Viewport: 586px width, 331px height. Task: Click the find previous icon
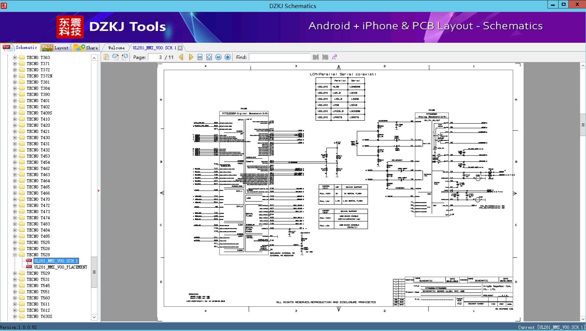tap(316, 57)
